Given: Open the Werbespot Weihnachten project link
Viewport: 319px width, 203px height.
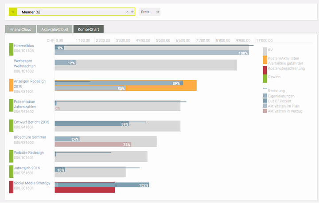Looking at the screenshot, I should tap(25, 63).
